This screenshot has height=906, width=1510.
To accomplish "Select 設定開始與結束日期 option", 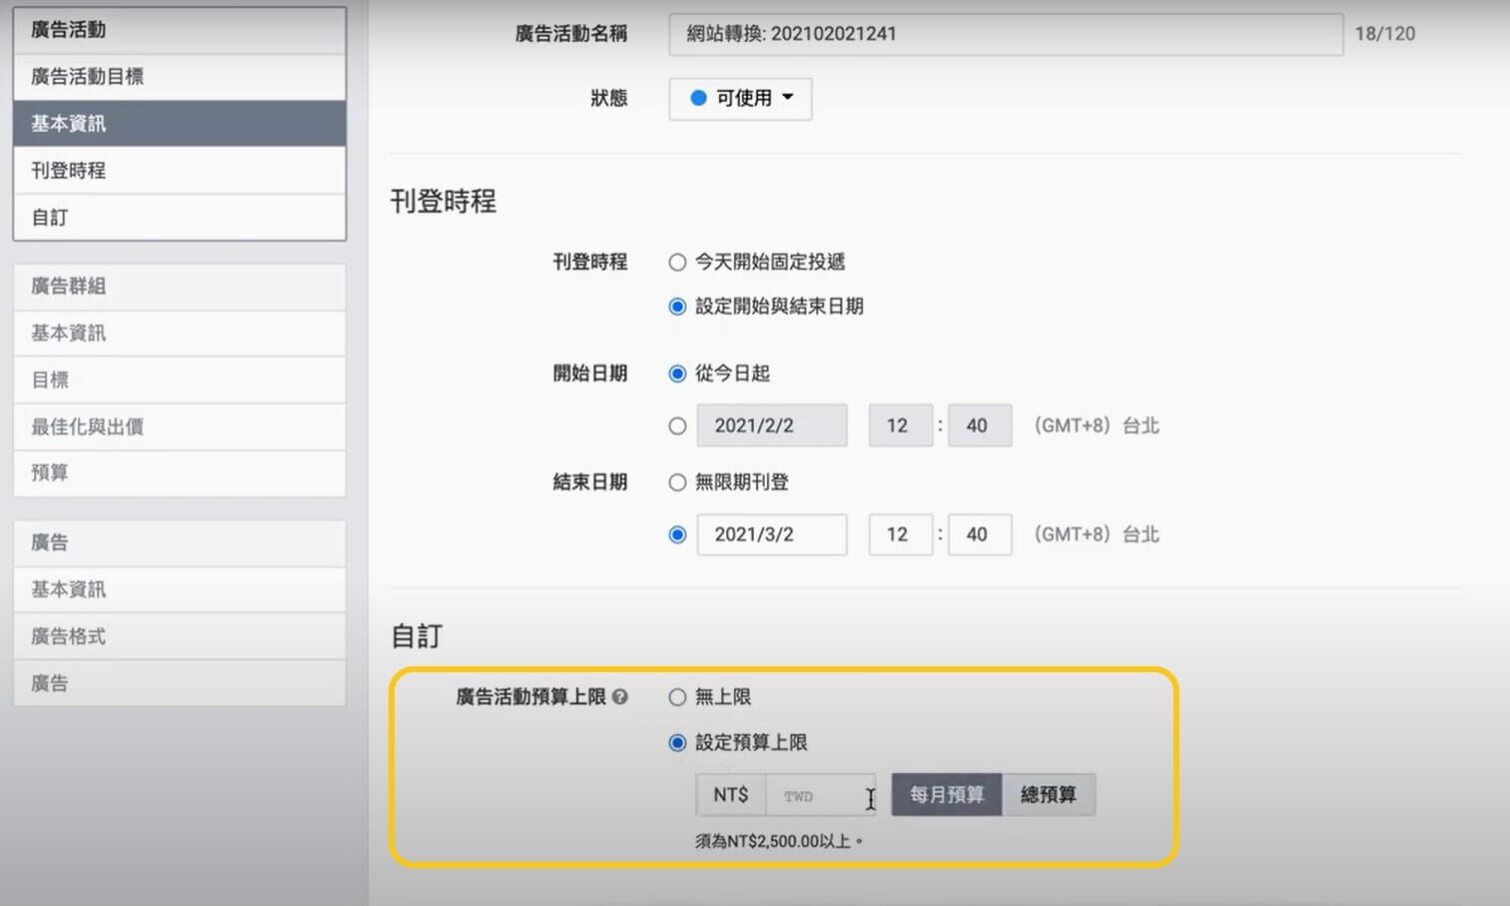I will (x=677, y=307).
